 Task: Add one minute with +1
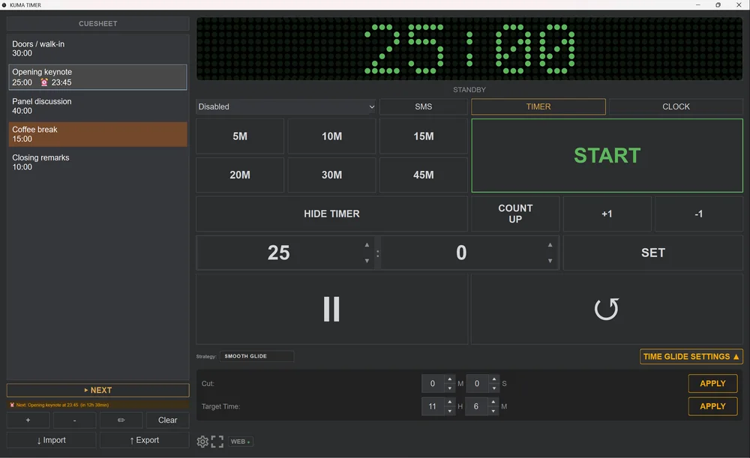(607, 214)
